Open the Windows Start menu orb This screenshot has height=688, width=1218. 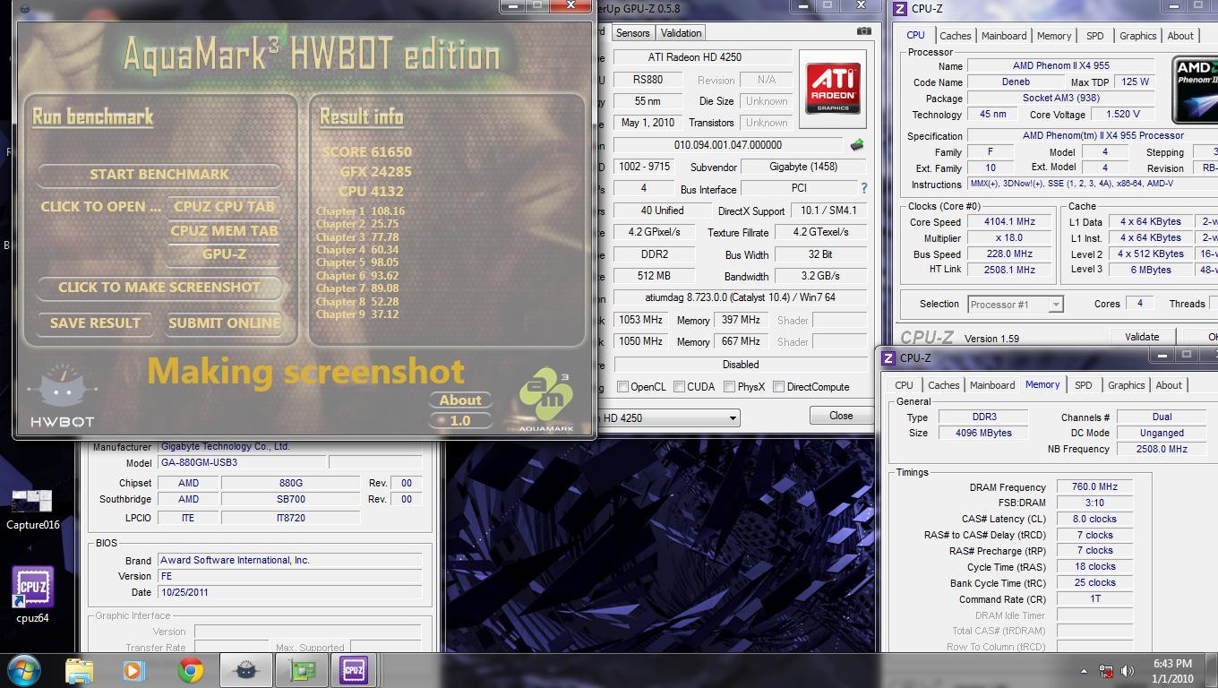(23, 669)
